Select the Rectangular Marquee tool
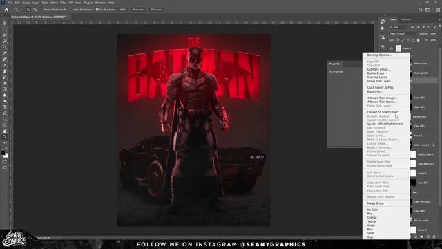The height and width of the screenshot is (249, 442). coord(5,29)
